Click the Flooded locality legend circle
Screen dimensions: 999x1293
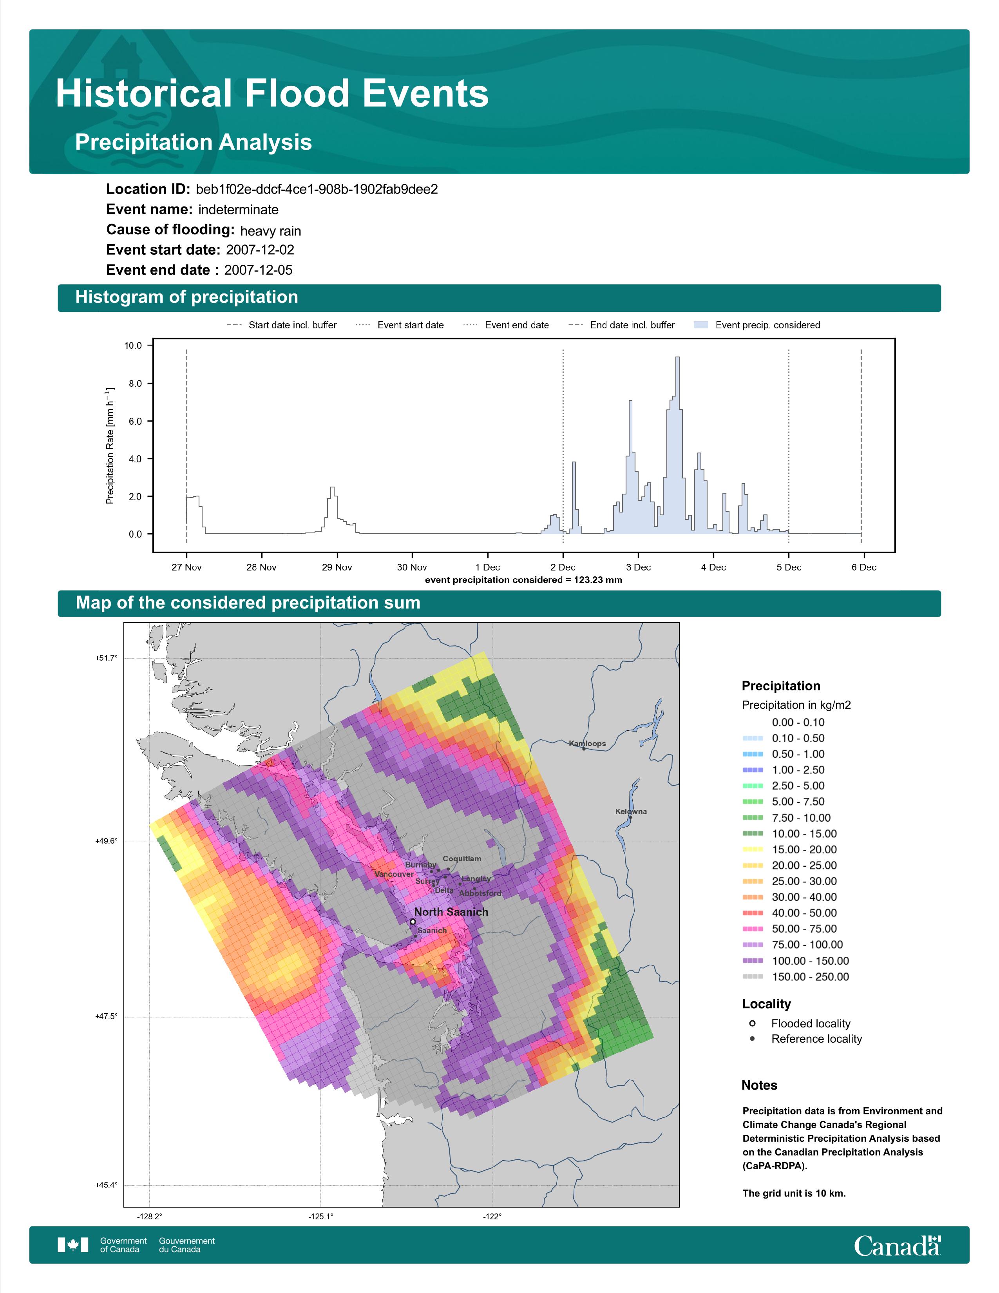752,1023
